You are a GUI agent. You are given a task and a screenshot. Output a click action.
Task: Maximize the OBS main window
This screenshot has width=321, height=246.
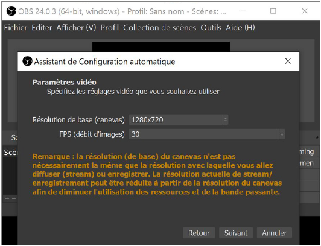click(273, 11)
